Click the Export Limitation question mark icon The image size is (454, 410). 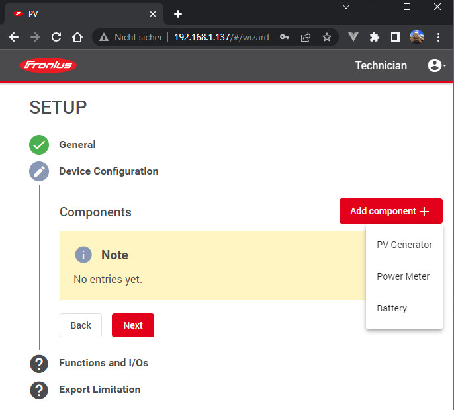(x=39, y=389)
